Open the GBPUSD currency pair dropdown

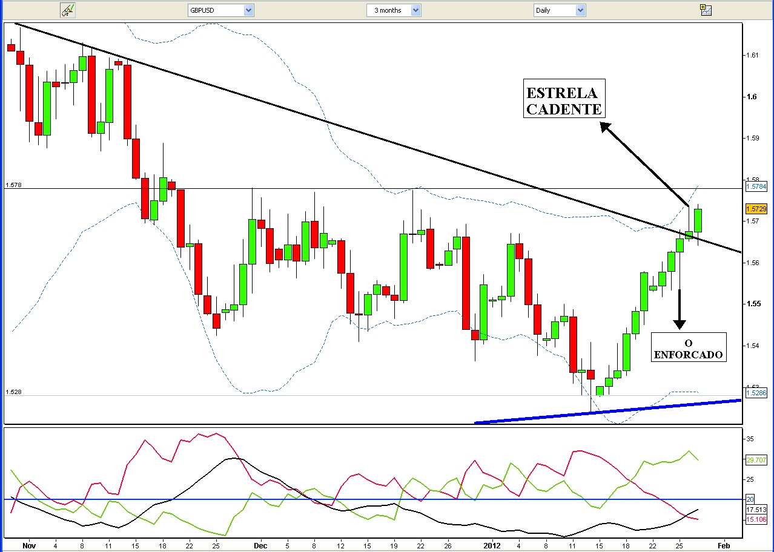(x=248, y=10)
